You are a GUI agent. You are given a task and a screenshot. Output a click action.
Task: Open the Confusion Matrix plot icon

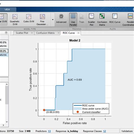pyautogui.click(x=102, y=20)
